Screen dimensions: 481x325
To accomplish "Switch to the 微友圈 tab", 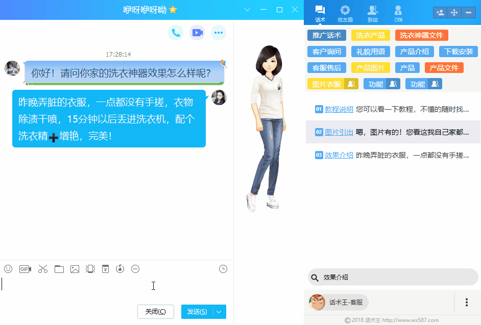I will pos(345,14).
